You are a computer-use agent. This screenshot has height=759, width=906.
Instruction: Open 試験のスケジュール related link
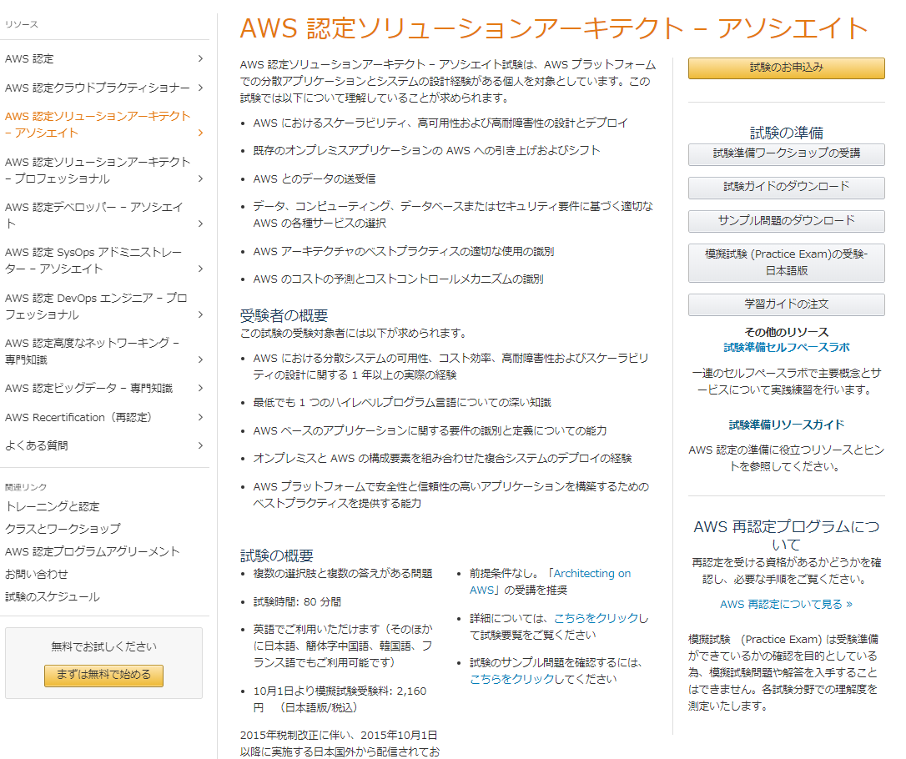pyautogui.click(x=52, y=596)
